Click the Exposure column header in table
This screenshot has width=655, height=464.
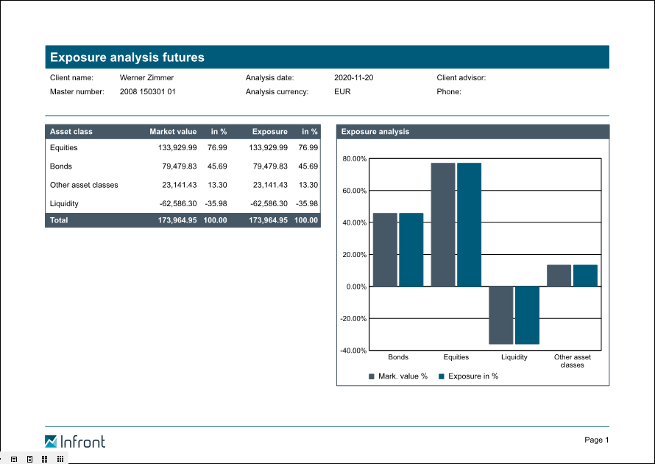click(x=269, y=132)
